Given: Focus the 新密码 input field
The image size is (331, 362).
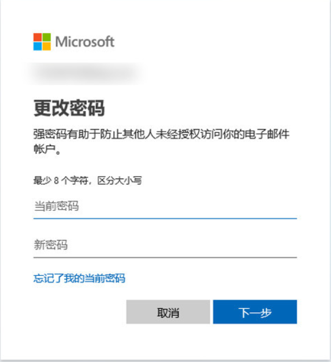Looking at the screenshot, I should 165,245.
